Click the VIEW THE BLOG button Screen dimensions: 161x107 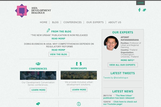(59, 54)
